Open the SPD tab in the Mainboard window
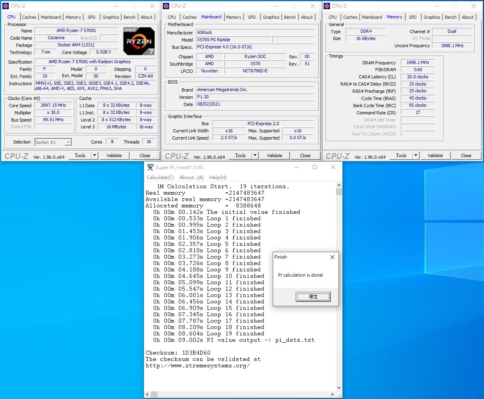 (252, 17)
